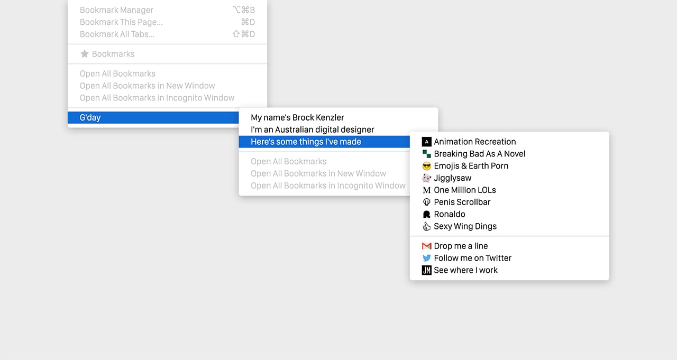Select My name's Brock Kenzler menu item

(297, 117)
